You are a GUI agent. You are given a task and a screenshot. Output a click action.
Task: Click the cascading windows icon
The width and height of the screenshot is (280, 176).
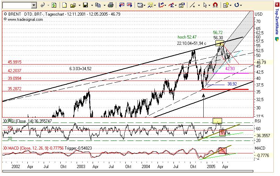tap(140, 5)
